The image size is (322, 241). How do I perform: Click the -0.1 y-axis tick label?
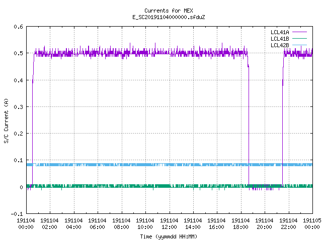coord(17,214)
